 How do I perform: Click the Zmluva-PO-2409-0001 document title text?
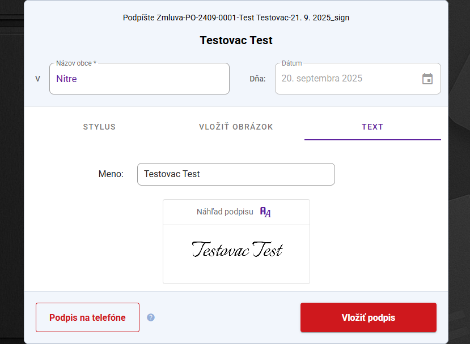coord(236,18)
